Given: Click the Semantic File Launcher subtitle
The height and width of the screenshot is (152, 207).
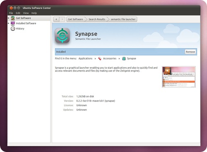Looking at the screenshot, I should (x=88, y=39).
